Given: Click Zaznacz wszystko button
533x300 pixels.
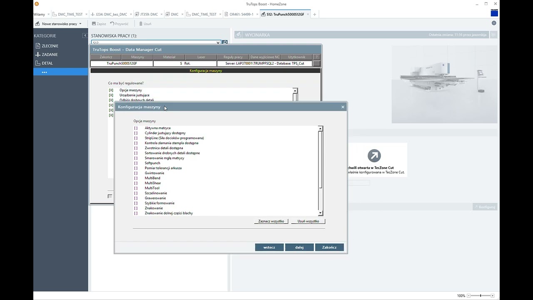Looking at the screenshot, I should point(271,221).
